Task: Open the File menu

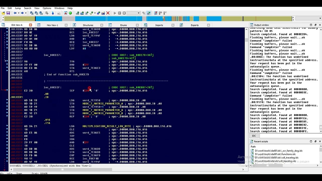Action: point(3,8)
